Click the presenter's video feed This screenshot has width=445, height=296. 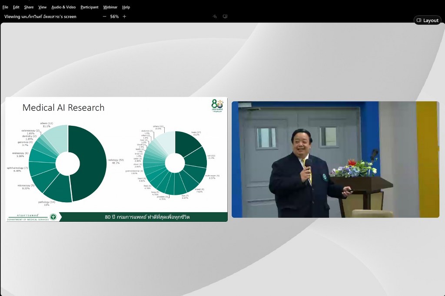tap(335, 159)
